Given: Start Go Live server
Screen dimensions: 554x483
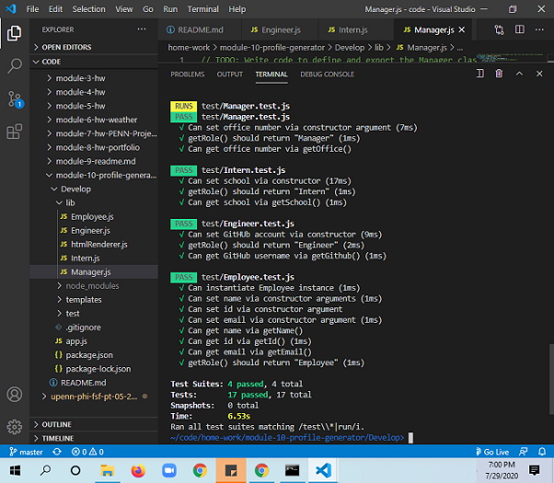Looking at the screenshot, I should (x=492, y=452).
